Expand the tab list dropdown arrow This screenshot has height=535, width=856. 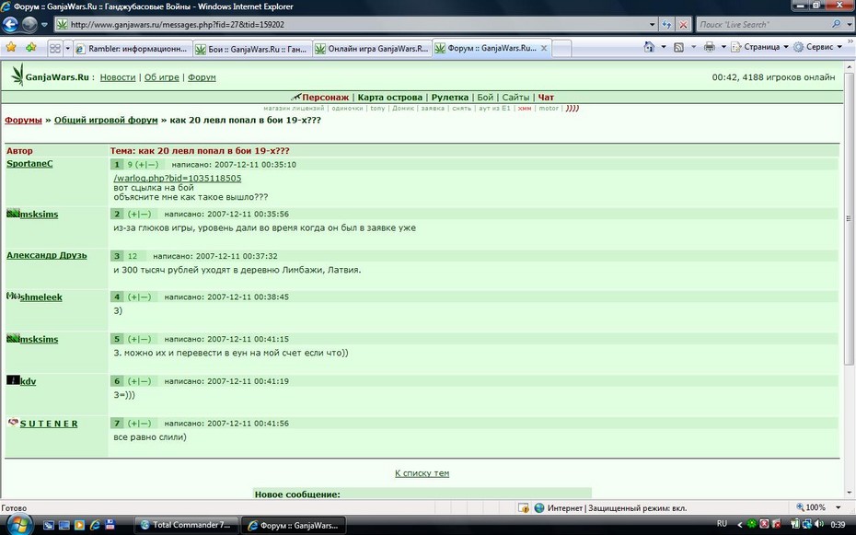(x=68, y=49)
